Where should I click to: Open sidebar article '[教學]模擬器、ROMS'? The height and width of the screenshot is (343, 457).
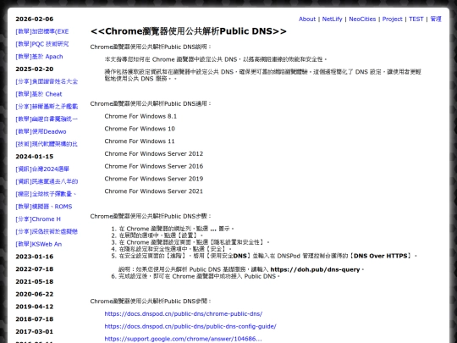tap(44, 206)
